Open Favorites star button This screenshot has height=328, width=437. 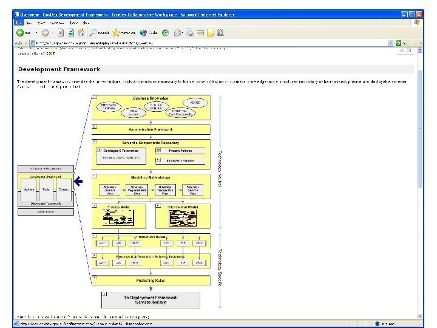tap(124, 33)
